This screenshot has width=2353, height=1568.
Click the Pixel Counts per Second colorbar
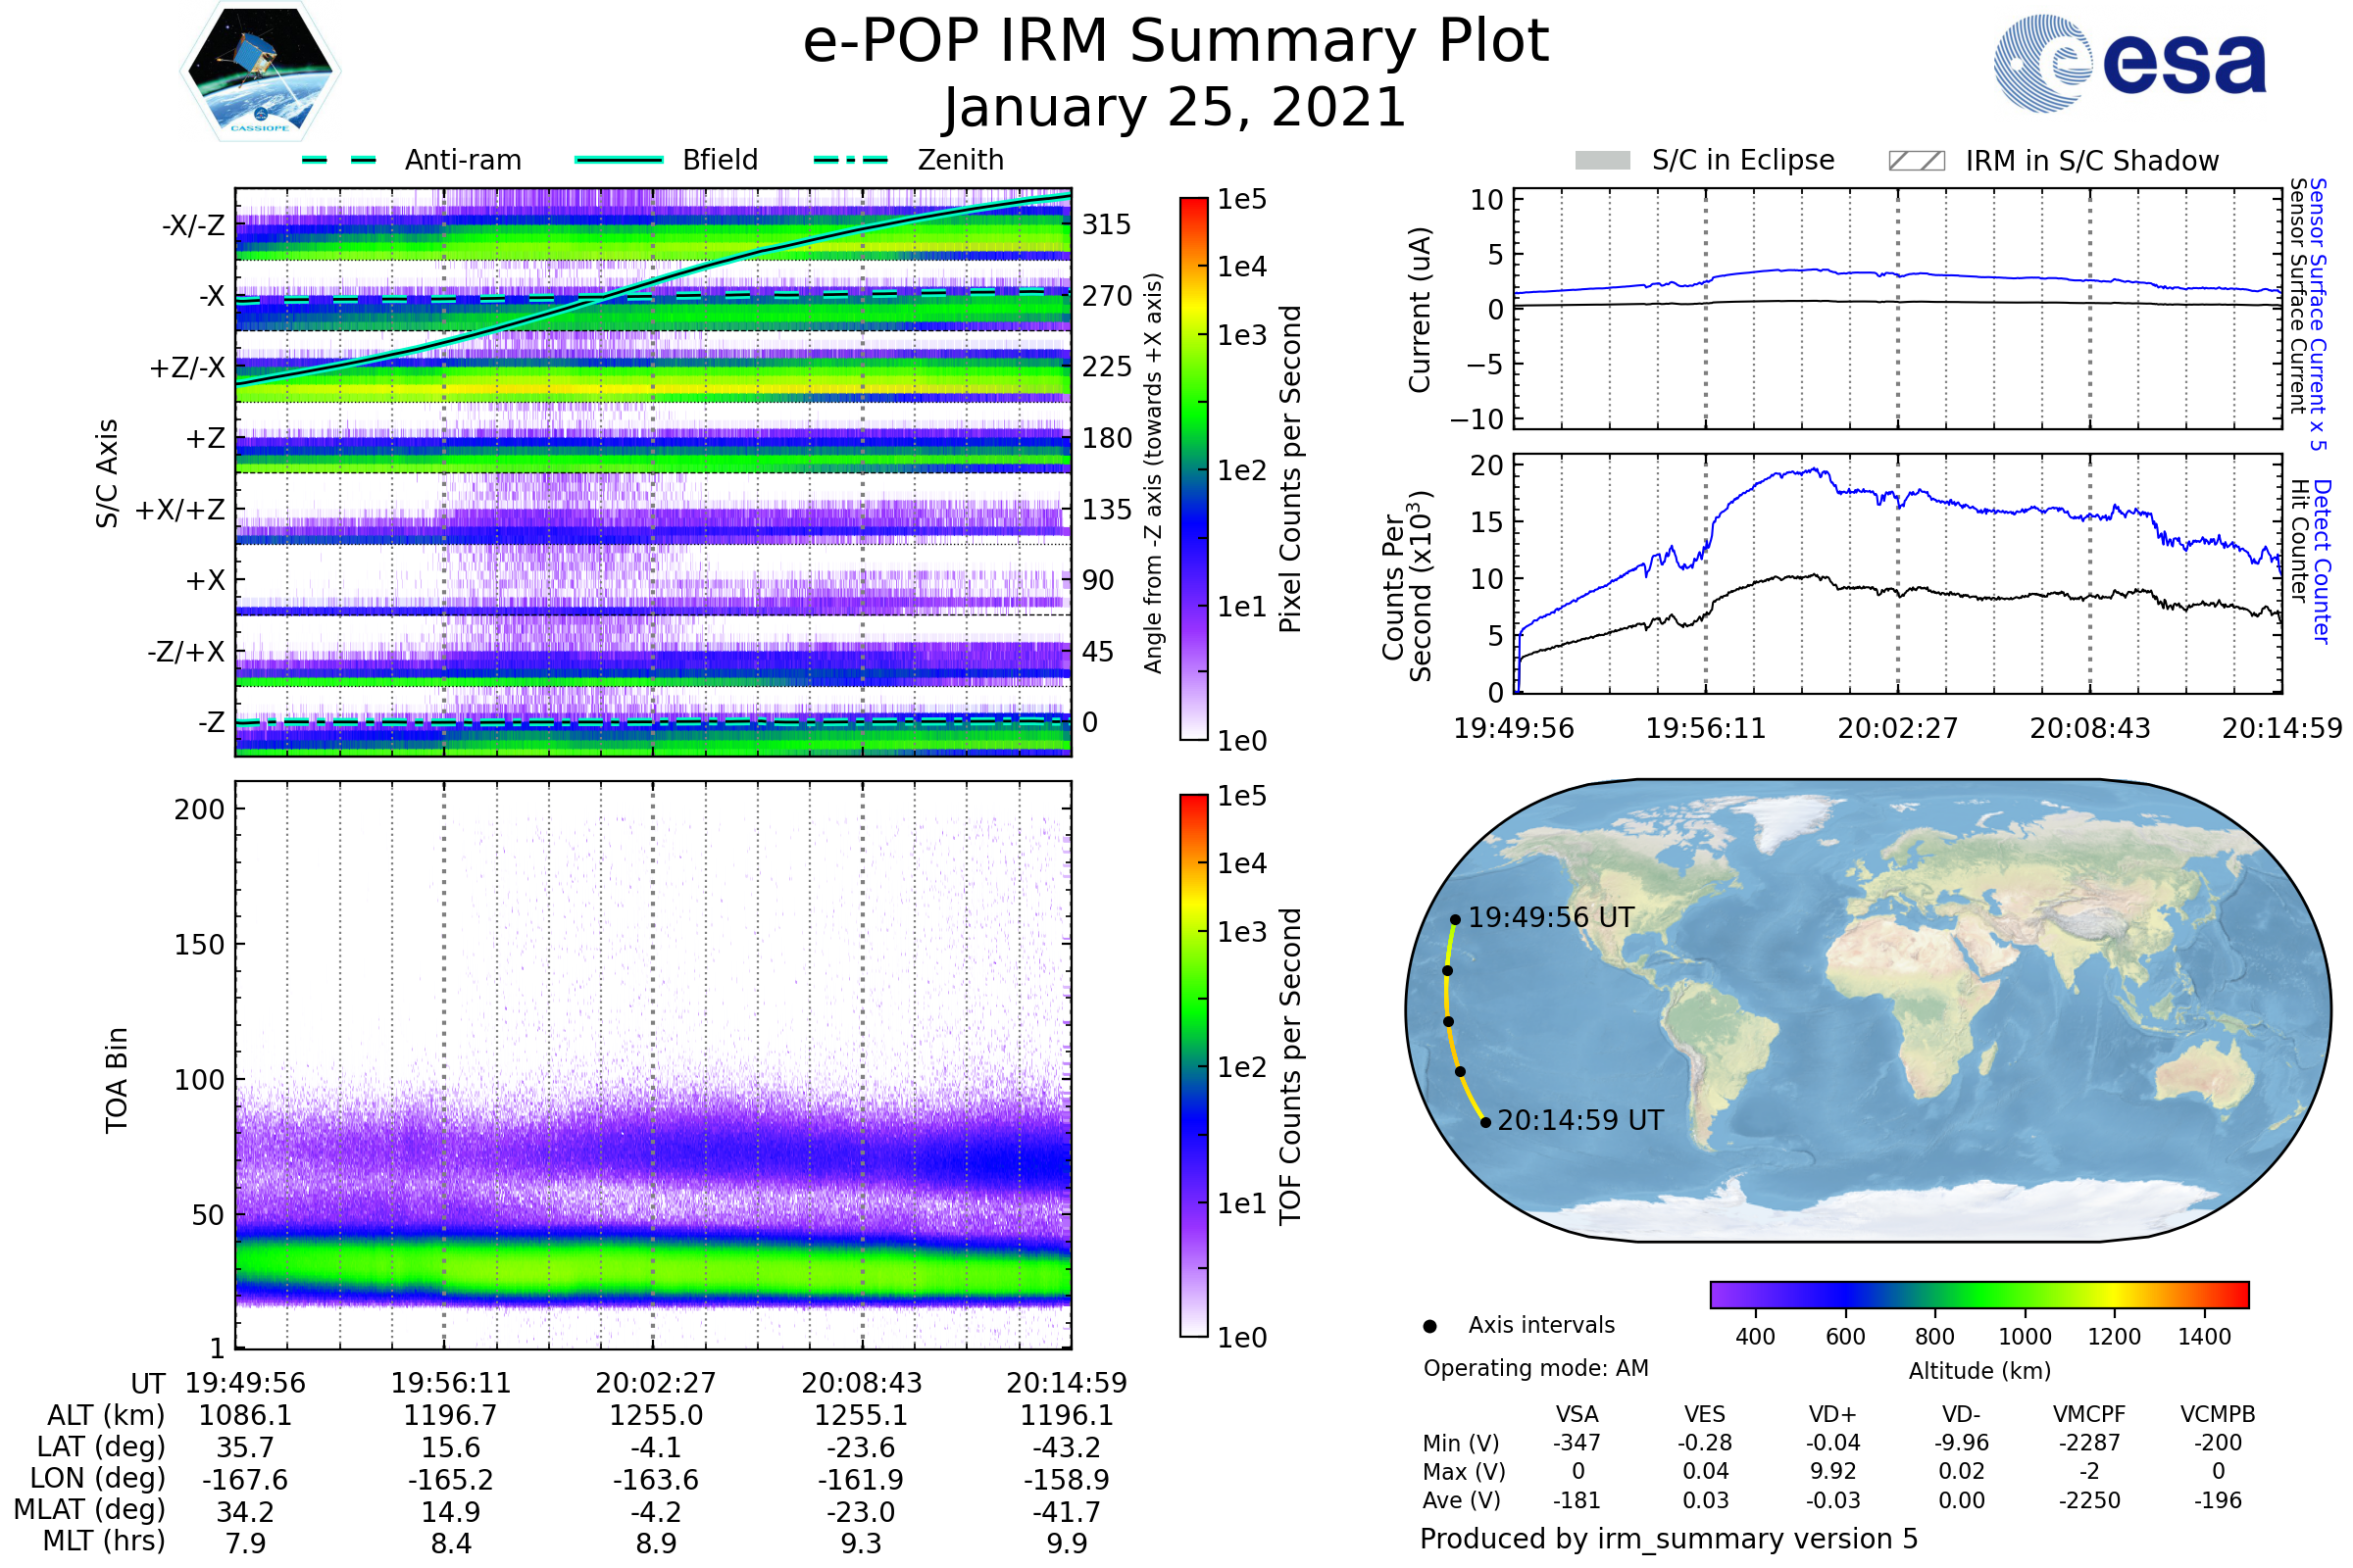(x=1193, y=468)
